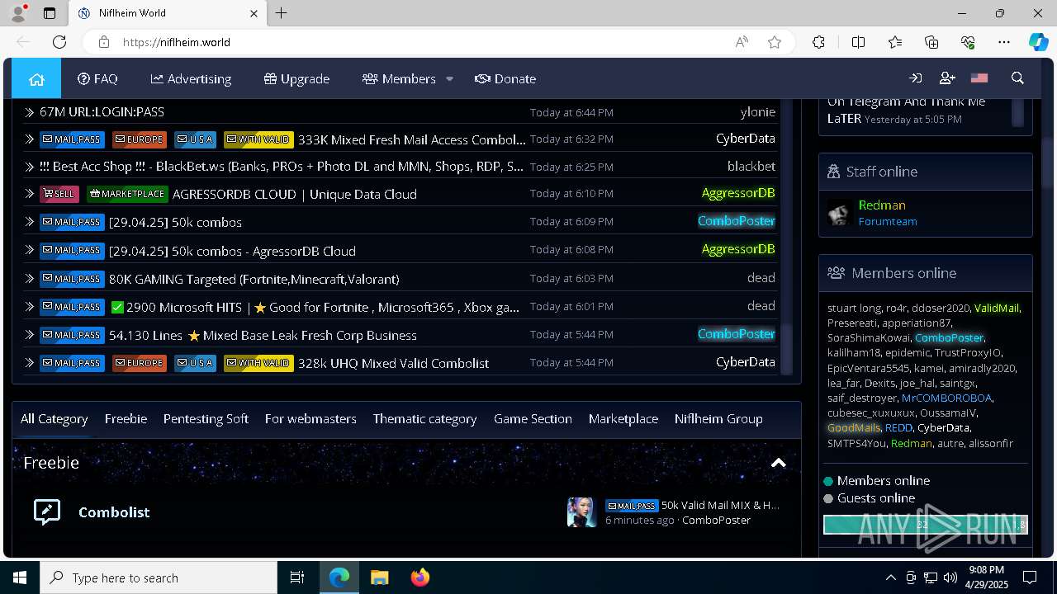Screen dimensions: 1057x594
Task: Open the forum search icon
Action: coord(1017,78)
